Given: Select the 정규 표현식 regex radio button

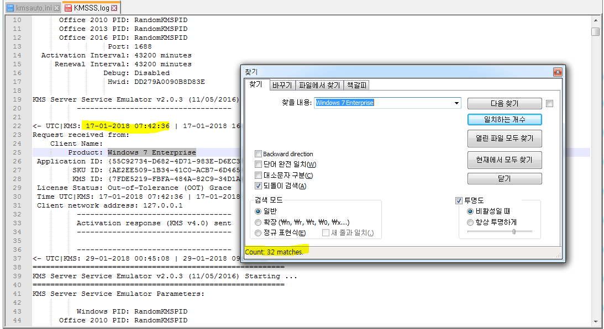Looking at the screenshot, I should (258, 233).
